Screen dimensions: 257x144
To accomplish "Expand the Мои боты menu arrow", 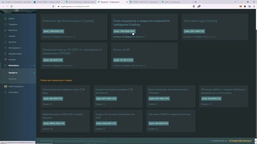I will 31,30.
